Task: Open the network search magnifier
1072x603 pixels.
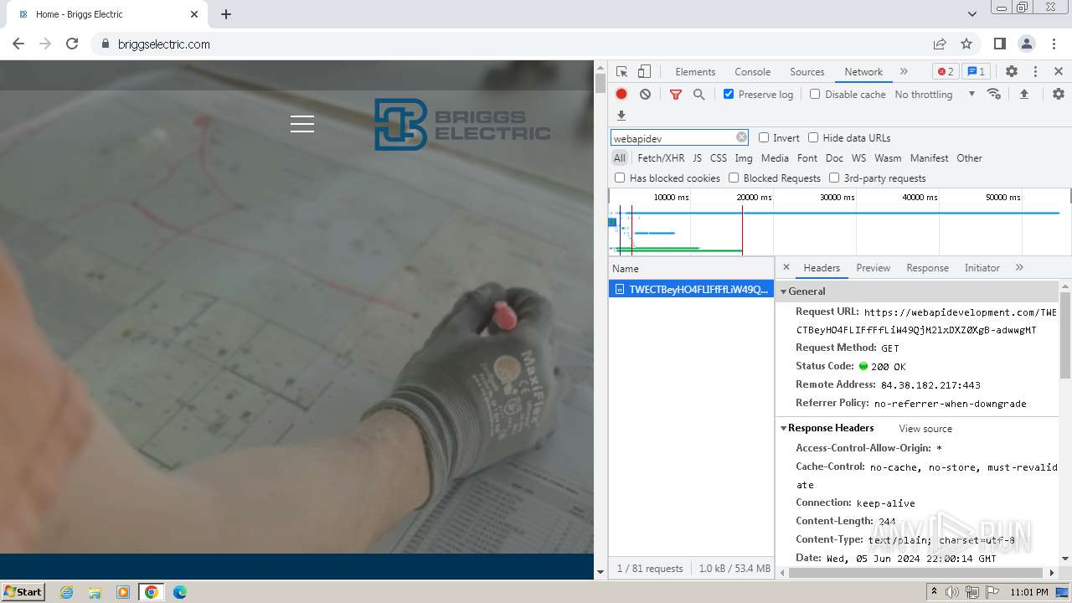Action: coord(698,95)
